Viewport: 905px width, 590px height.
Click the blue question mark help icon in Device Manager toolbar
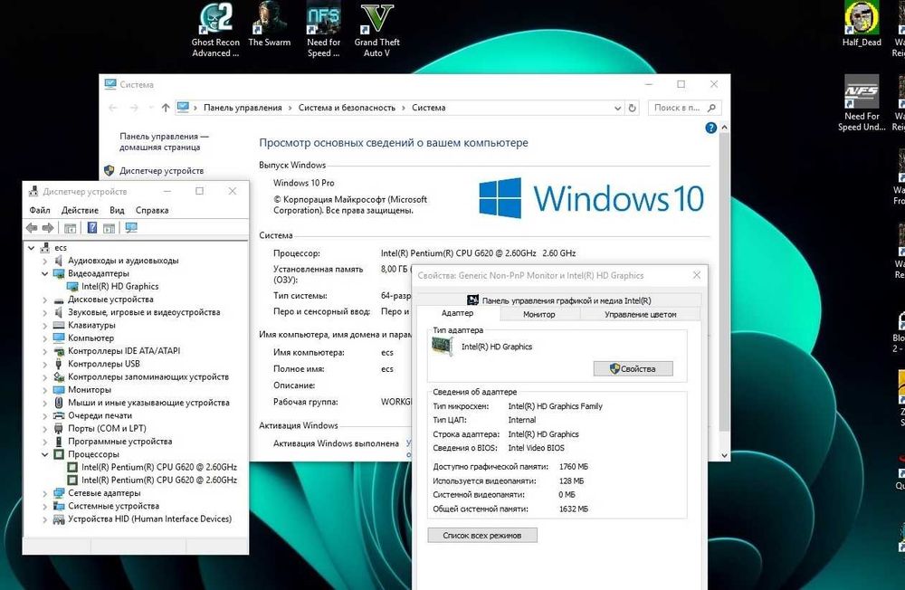[91, 228]
